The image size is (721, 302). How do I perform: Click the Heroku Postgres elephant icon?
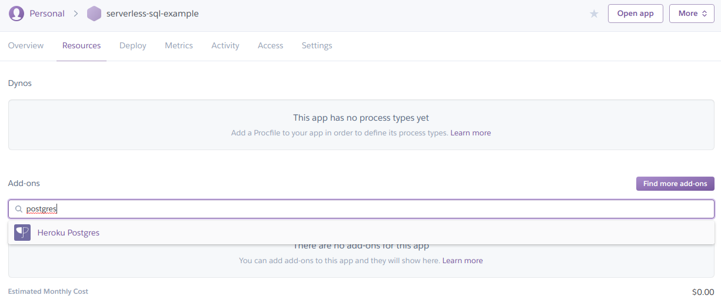coord(22,233)
